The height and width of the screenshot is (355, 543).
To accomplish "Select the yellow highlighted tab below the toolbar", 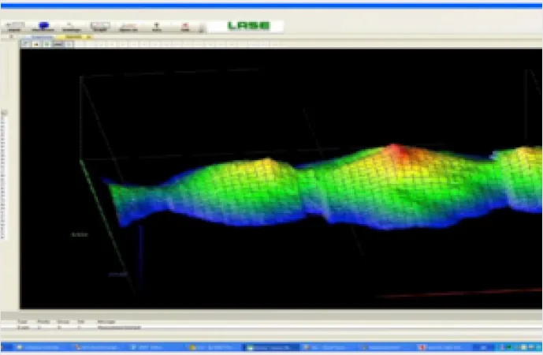I will (x=74, y=37).
